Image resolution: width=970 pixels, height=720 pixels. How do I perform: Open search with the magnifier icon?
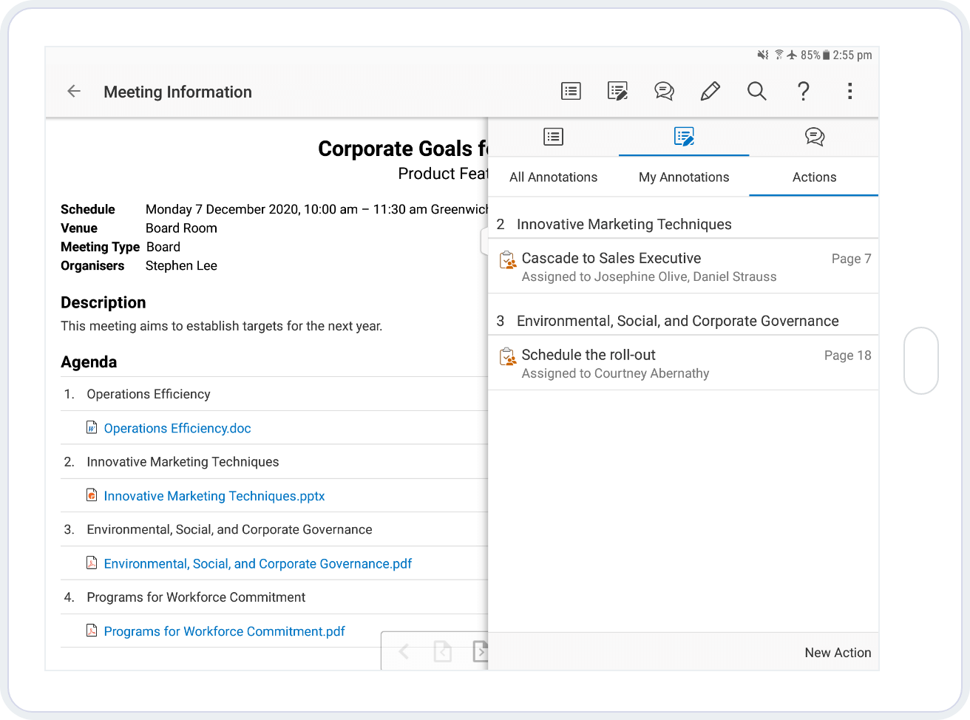pos(756,91)
